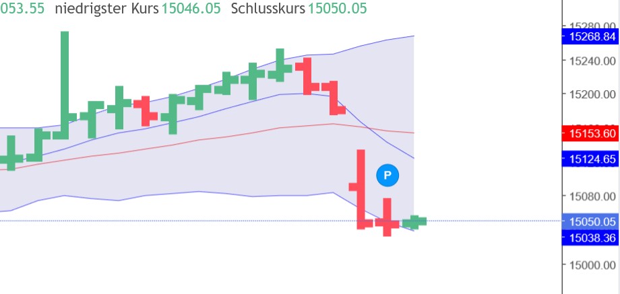Select the tall green candle with long wick

(65, 81)
